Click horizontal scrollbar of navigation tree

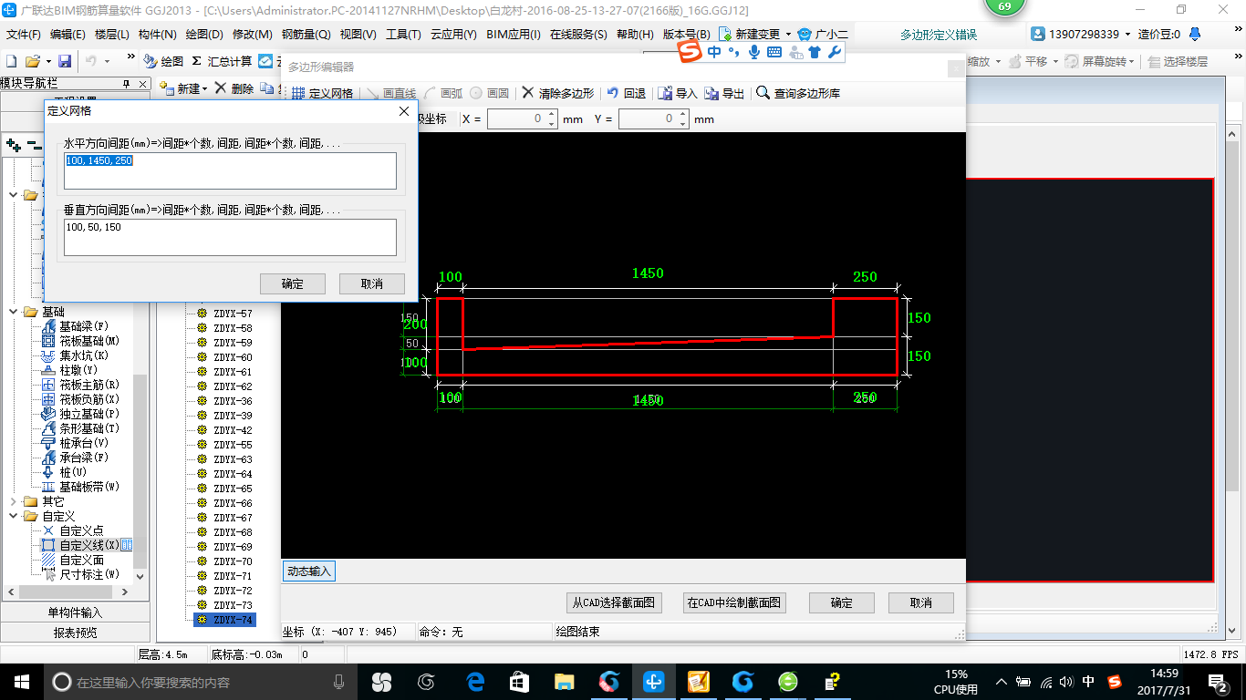click(68, 592)
